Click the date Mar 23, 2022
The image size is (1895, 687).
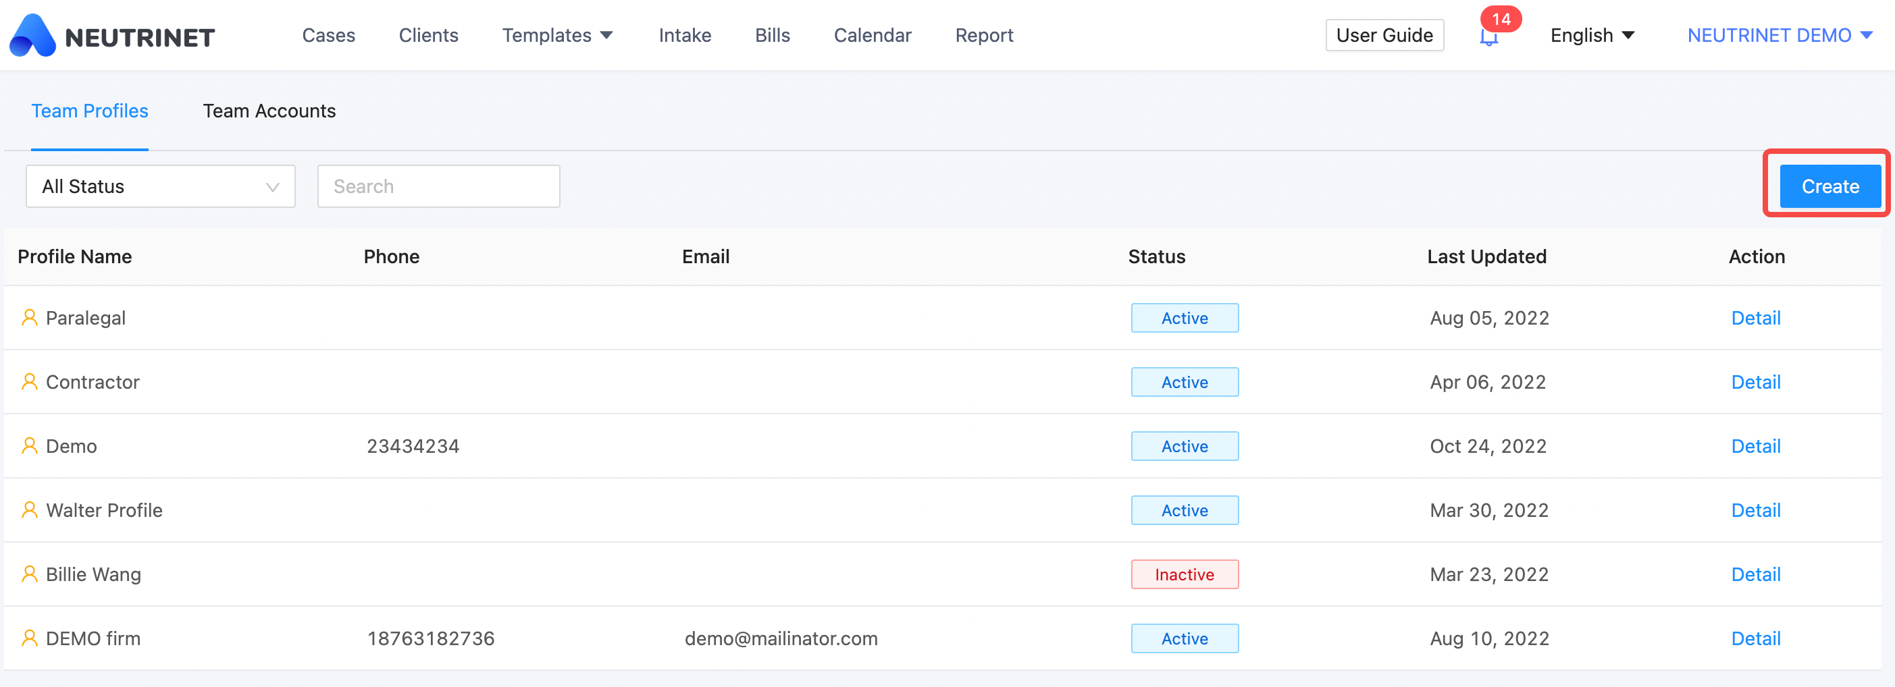[1489, 573]
